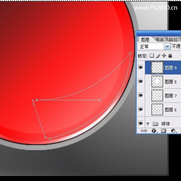Click lock transparent pixels icon
The image size is (181, 181).
coord(152,56)
